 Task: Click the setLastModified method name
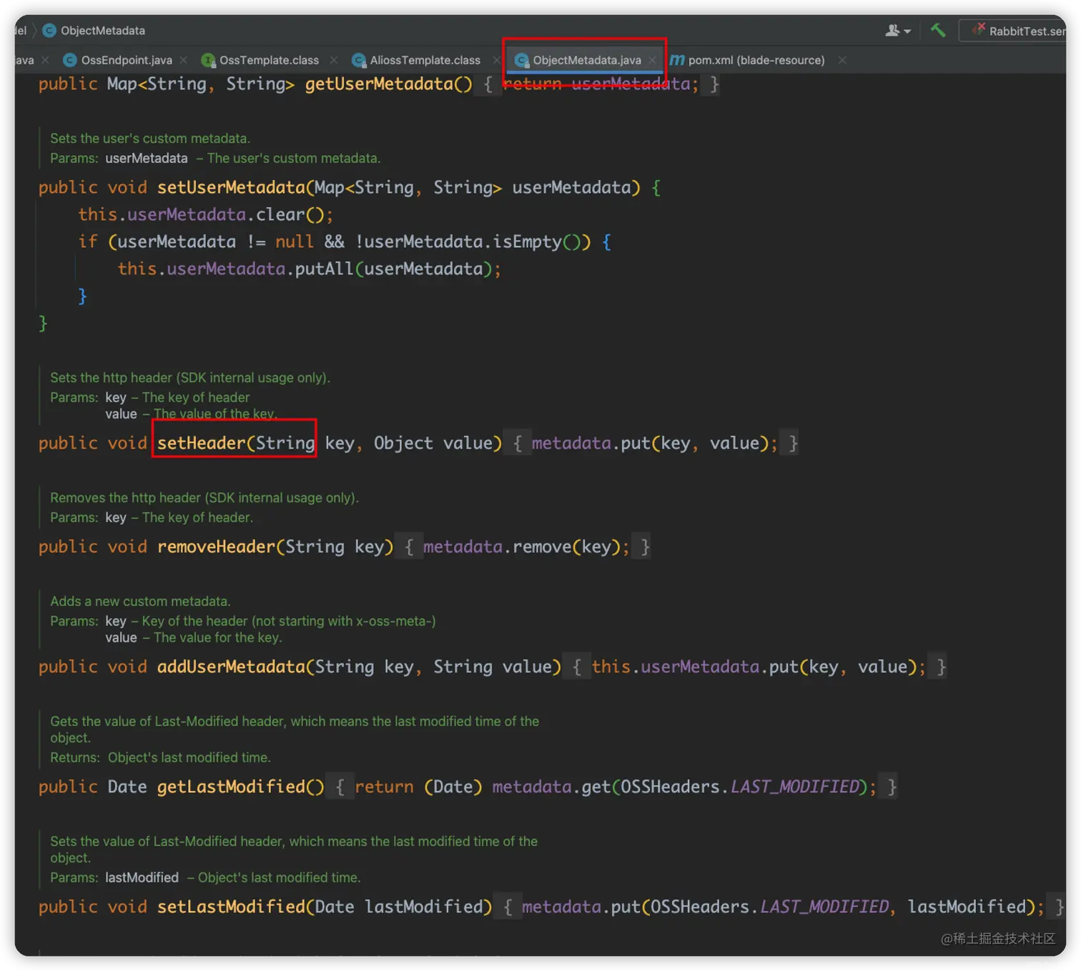pyautogui.click(x=231, y=907)
